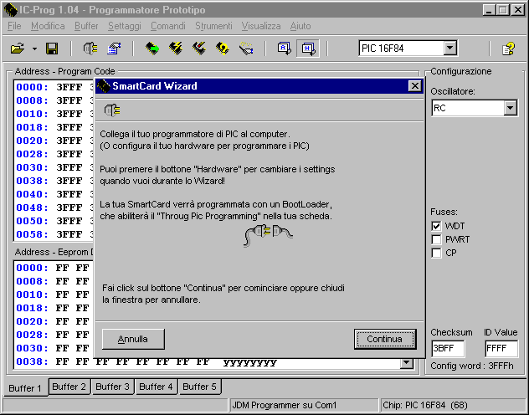
Task: Open the Aiuto menu
Action: point(300,26)
